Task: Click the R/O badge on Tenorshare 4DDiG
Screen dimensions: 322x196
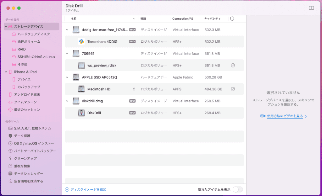Action: coord(132,42)
